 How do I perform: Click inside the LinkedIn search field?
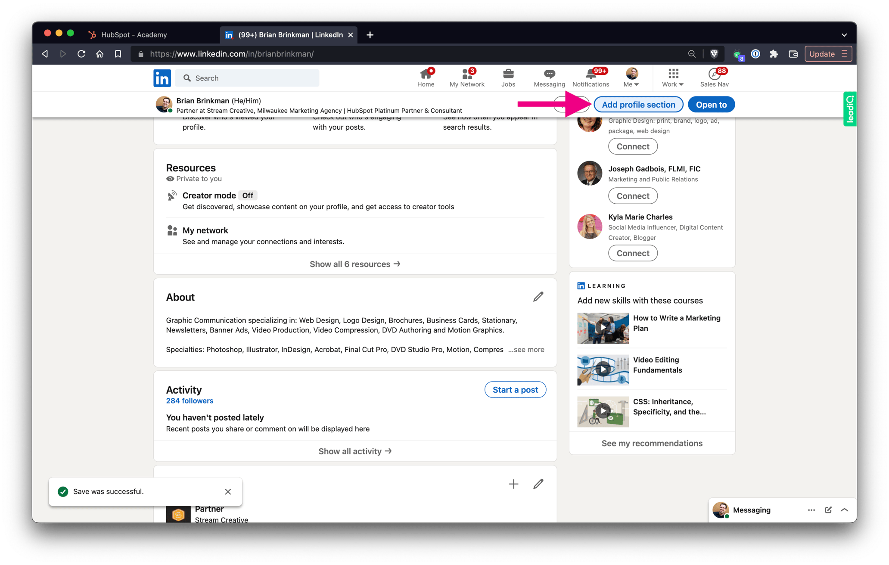[x=247, y=78]
